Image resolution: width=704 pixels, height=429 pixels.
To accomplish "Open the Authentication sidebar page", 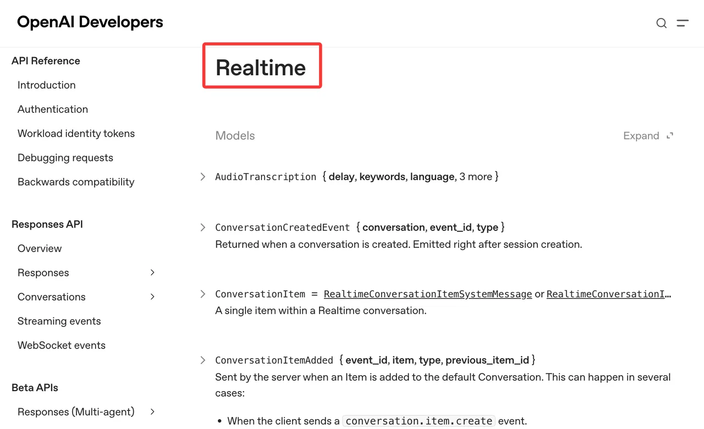I will (53, 109).
